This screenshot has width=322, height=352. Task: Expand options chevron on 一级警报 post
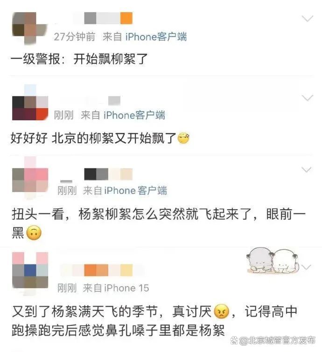tap(307, 18)
